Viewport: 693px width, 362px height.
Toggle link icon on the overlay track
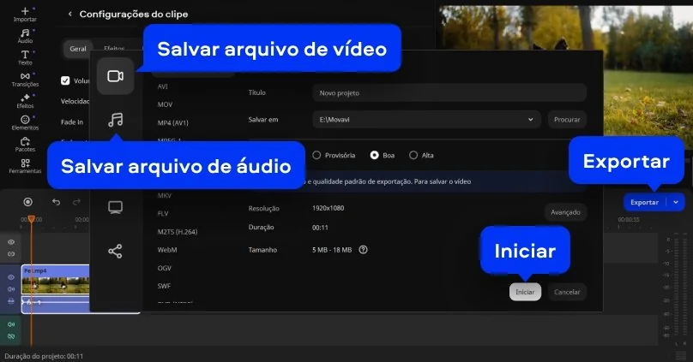pos(11,254)
